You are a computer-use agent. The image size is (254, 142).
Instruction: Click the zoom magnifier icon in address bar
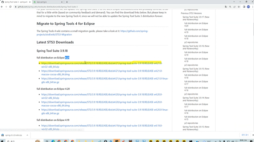click(230, 7)
